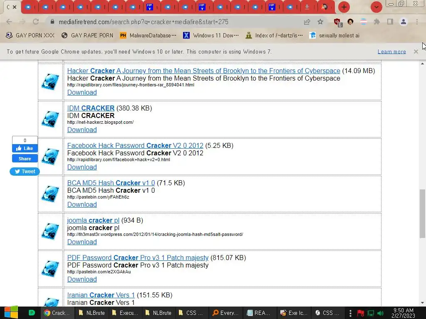
Task: Open the Windows 11 Dow... bookmark
Action: click(211, 35)
